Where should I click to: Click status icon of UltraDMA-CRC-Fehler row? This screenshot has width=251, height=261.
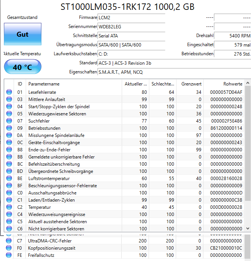click(9, 241)
